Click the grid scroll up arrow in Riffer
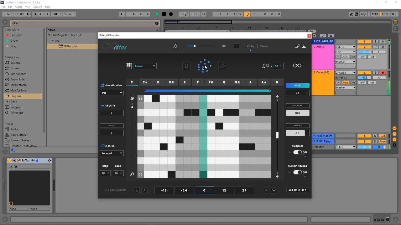Screen dimensions: 401x225 pos(277,97)
